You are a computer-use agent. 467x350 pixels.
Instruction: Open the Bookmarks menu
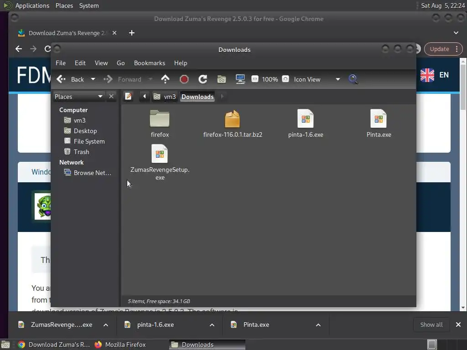tap(150, 63)
